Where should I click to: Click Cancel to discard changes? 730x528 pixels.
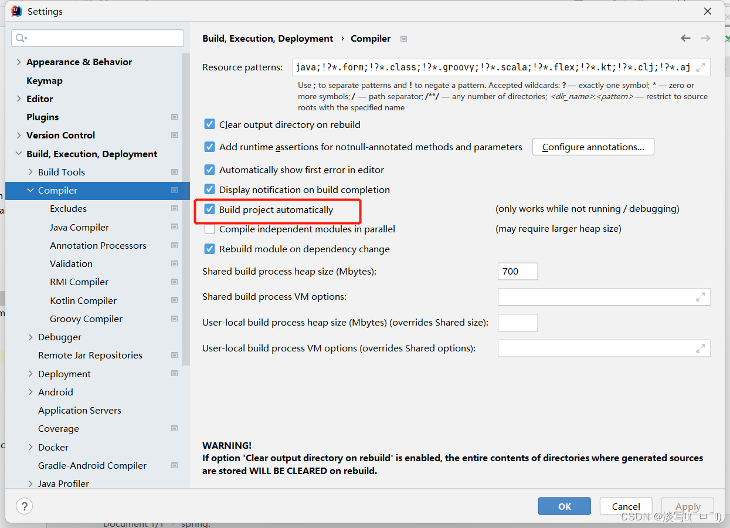626,506
